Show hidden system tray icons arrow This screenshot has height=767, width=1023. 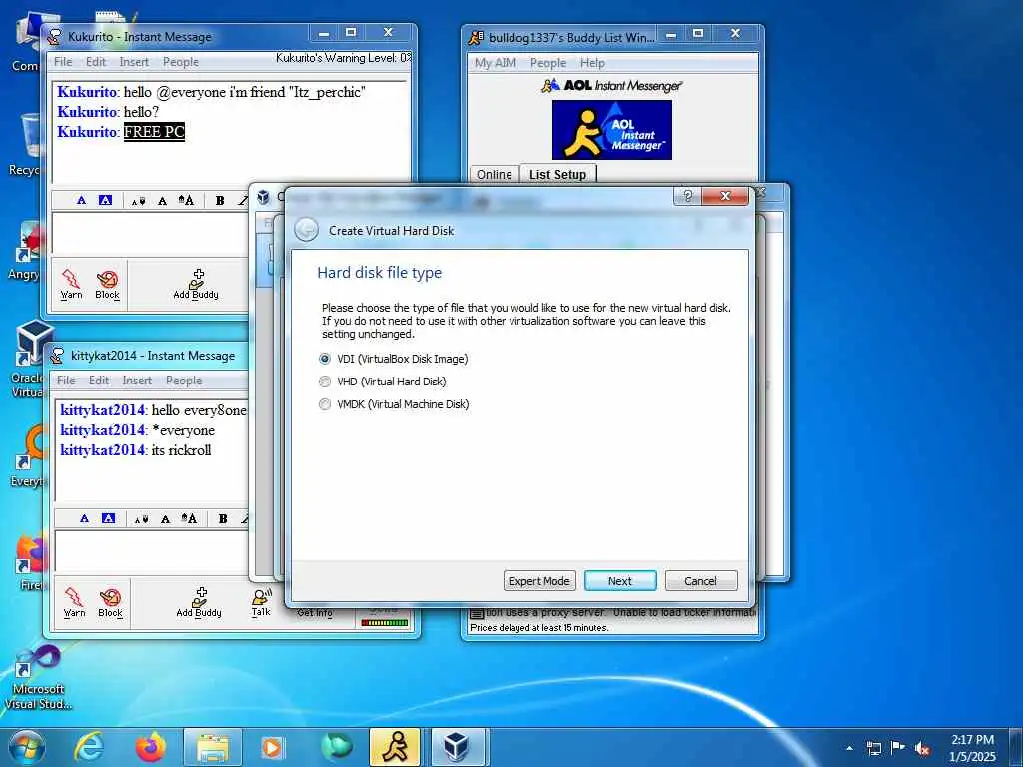click(849, 748)
